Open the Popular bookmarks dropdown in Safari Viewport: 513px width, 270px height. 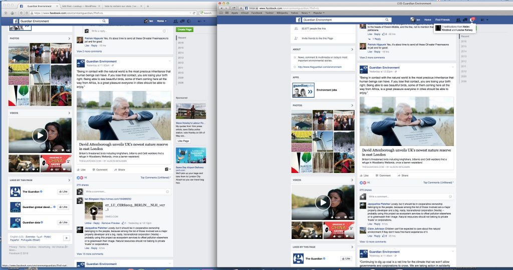[x=319, y=13]
